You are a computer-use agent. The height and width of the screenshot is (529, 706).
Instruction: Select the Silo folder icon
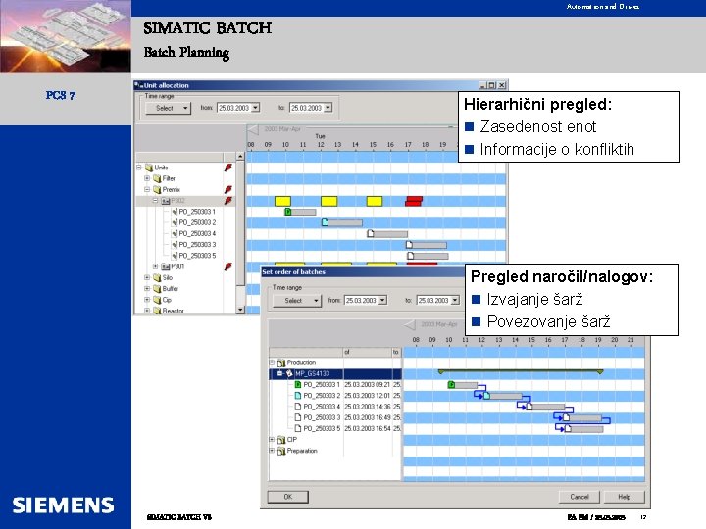157,277
